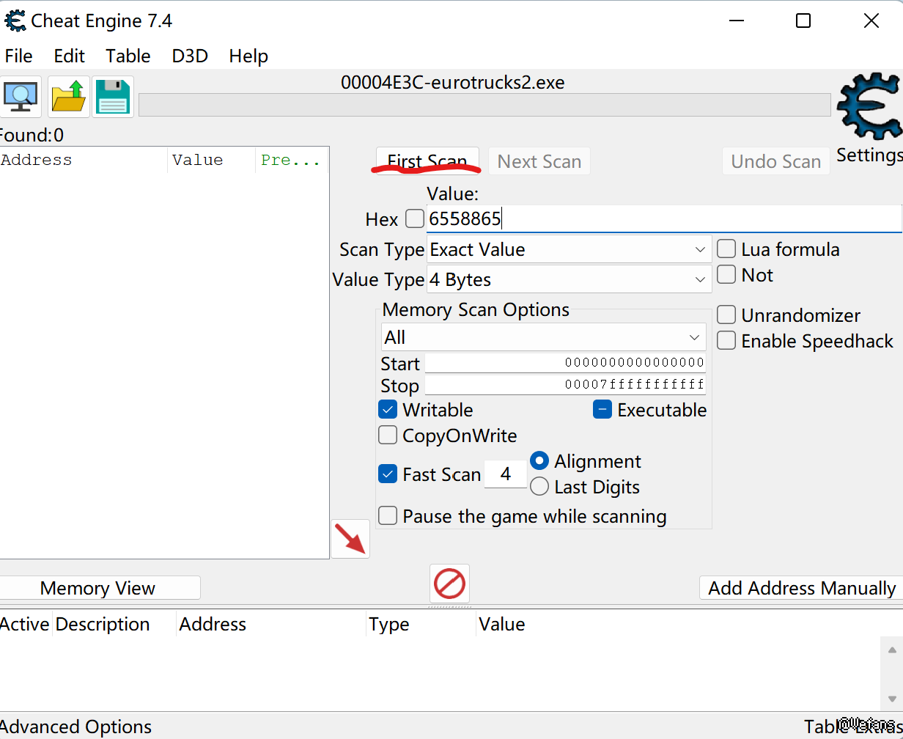The height and width of the screenshot is (739, 903).
Task: Click the 00004E3C-eurotrucks2.exe process label
Action: [x=453, y=82]
